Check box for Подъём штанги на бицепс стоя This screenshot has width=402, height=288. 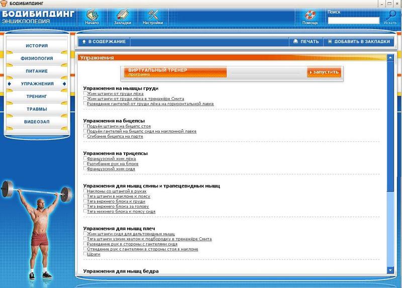(85, 126)
